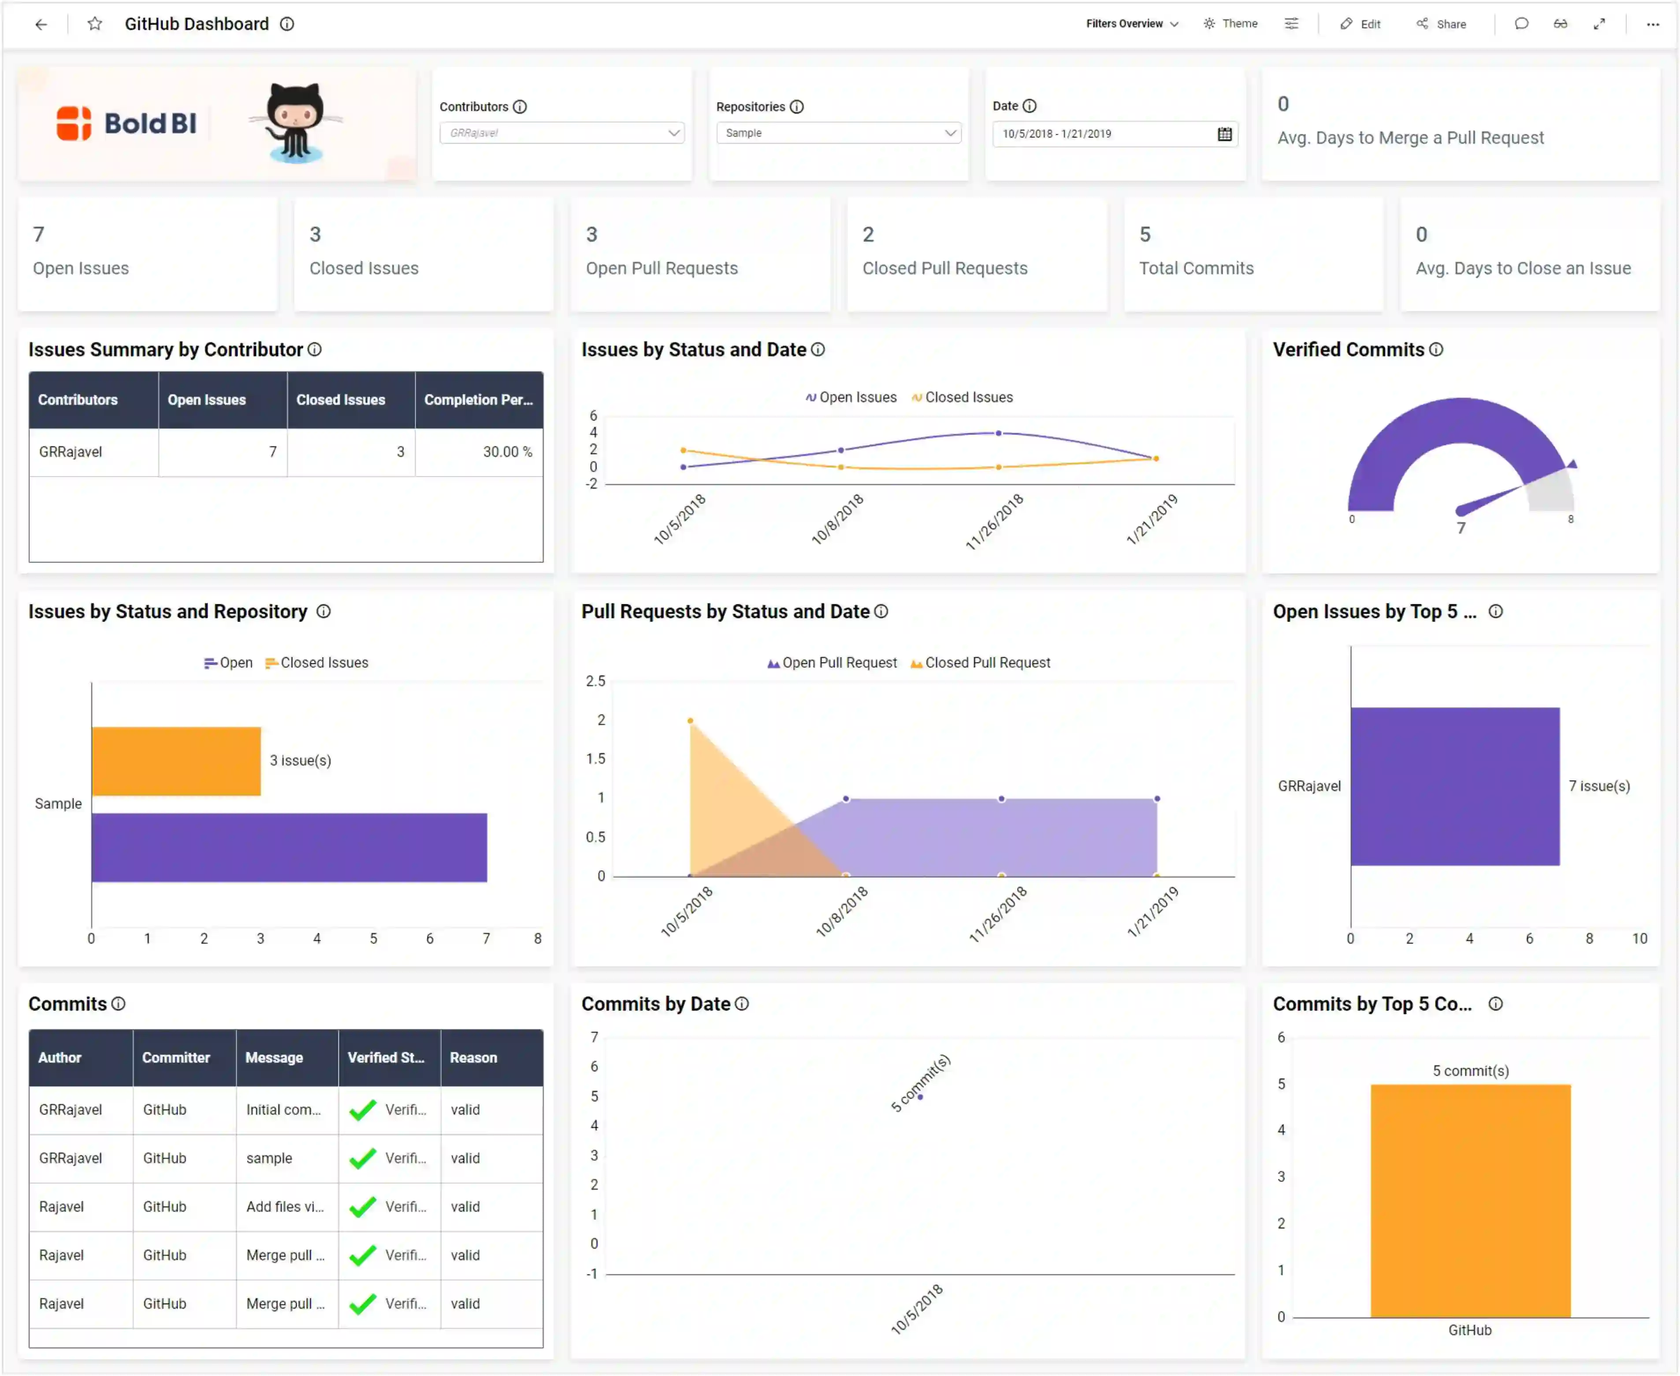
Task: Open the comments panel
Action: [x=1521, y=25]
